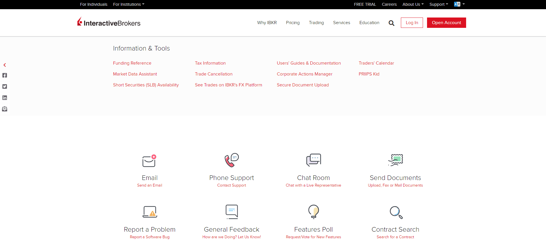Click the Send Documents stamp icon
The width and height of the screenshot is (546, 244).
(395, 160)
